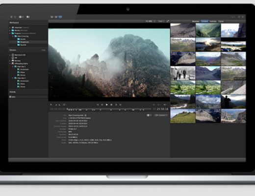Switch to the second view mode icon
Viewport: 255px width, 196px height.
coord(56,17)
